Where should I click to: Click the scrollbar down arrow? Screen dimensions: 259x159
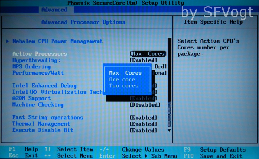(169, 131)
